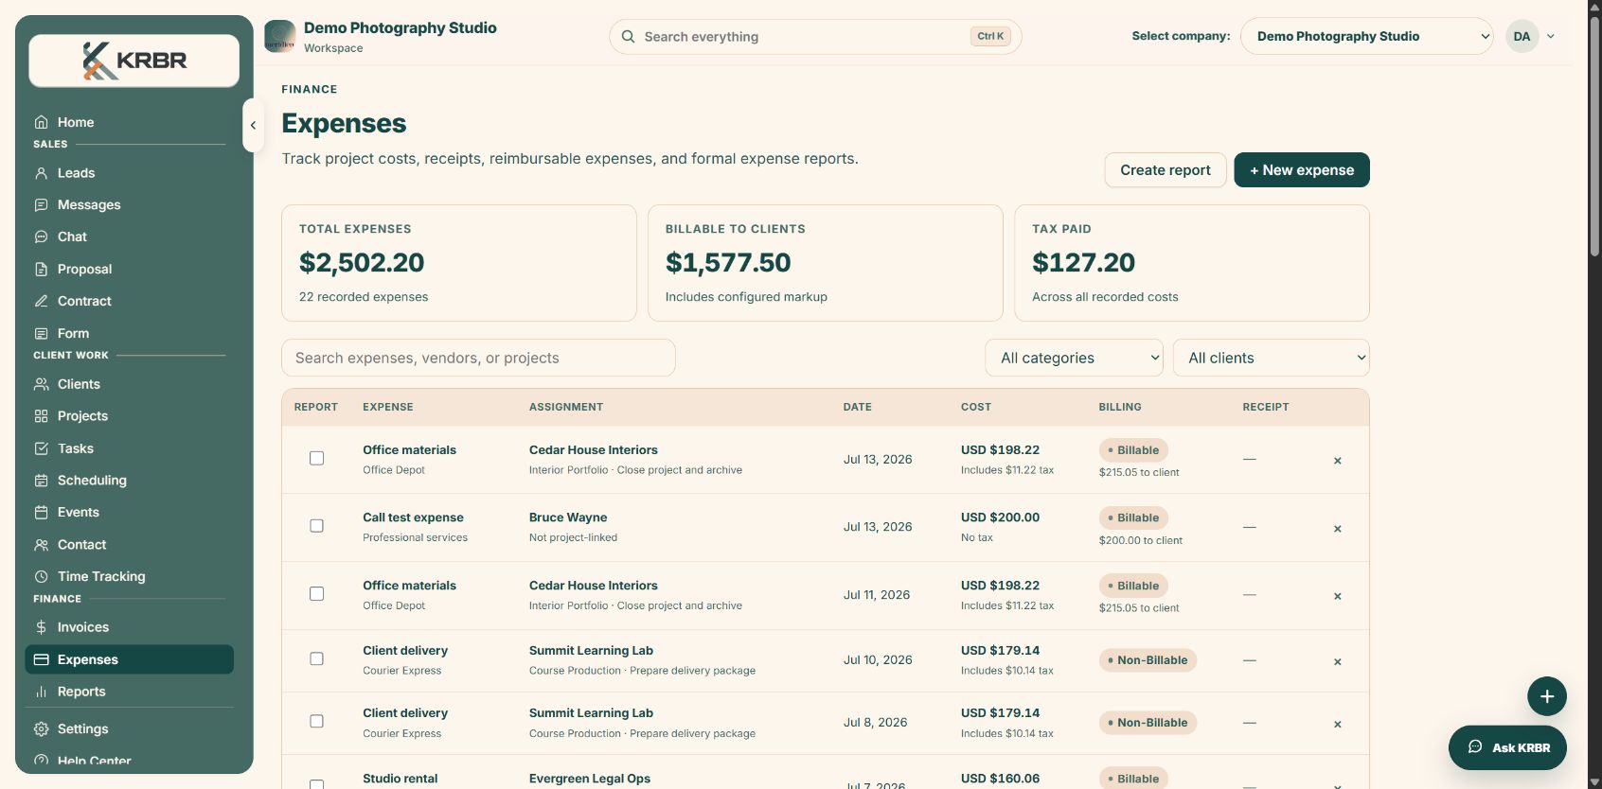The width and height of the screenshot is (1602, 789).
Task: Check the Jul 8 Client delivery checkbox
Action: coord(317,722)
